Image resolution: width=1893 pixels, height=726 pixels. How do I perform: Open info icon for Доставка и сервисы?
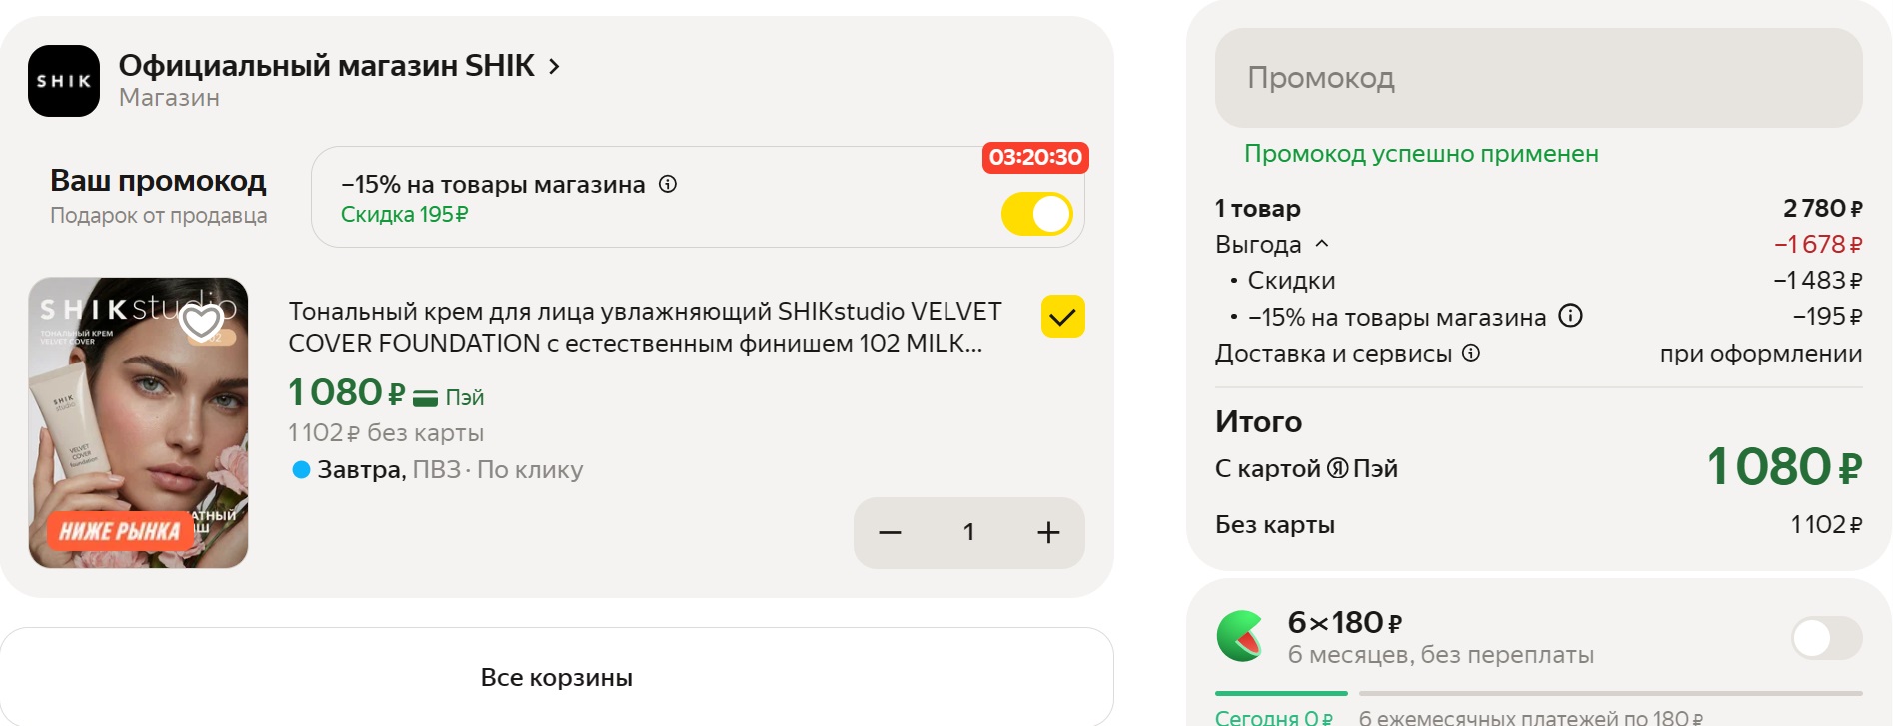pos(1471,353)
